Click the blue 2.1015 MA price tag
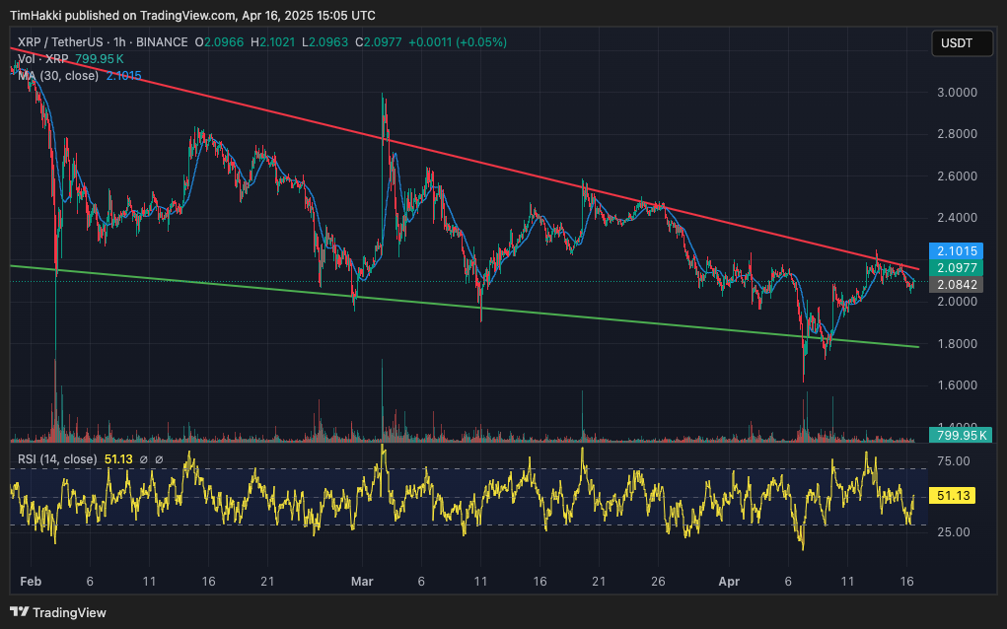This screenshot has height=629, width=1007. point(954,250)
